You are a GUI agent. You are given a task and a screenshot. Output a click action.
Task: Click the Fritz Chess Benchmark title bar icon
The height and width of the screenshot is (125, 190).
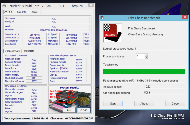tap(102, 18)
